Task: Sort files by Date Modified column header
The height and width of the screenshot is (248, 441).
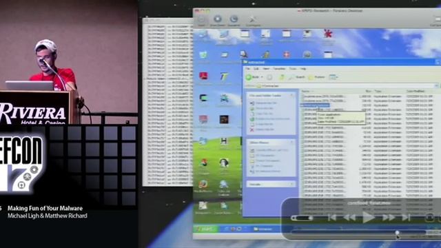Action: tap(416, 92)
